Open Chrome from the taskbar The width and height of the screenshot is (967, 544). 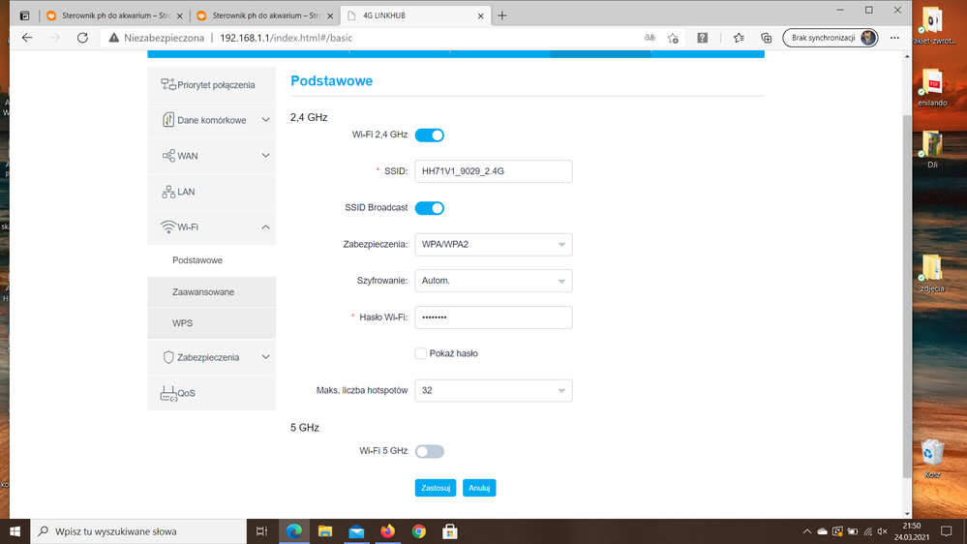[418, 531]
